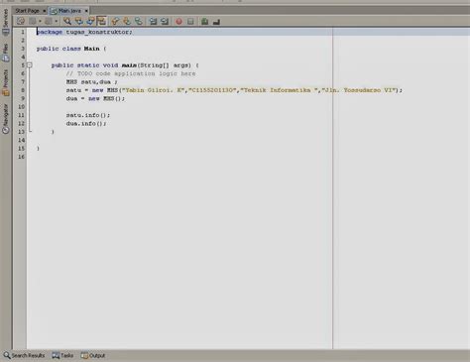
Task: Click Find Previous Occurrence icon
Action: point(78,22)
